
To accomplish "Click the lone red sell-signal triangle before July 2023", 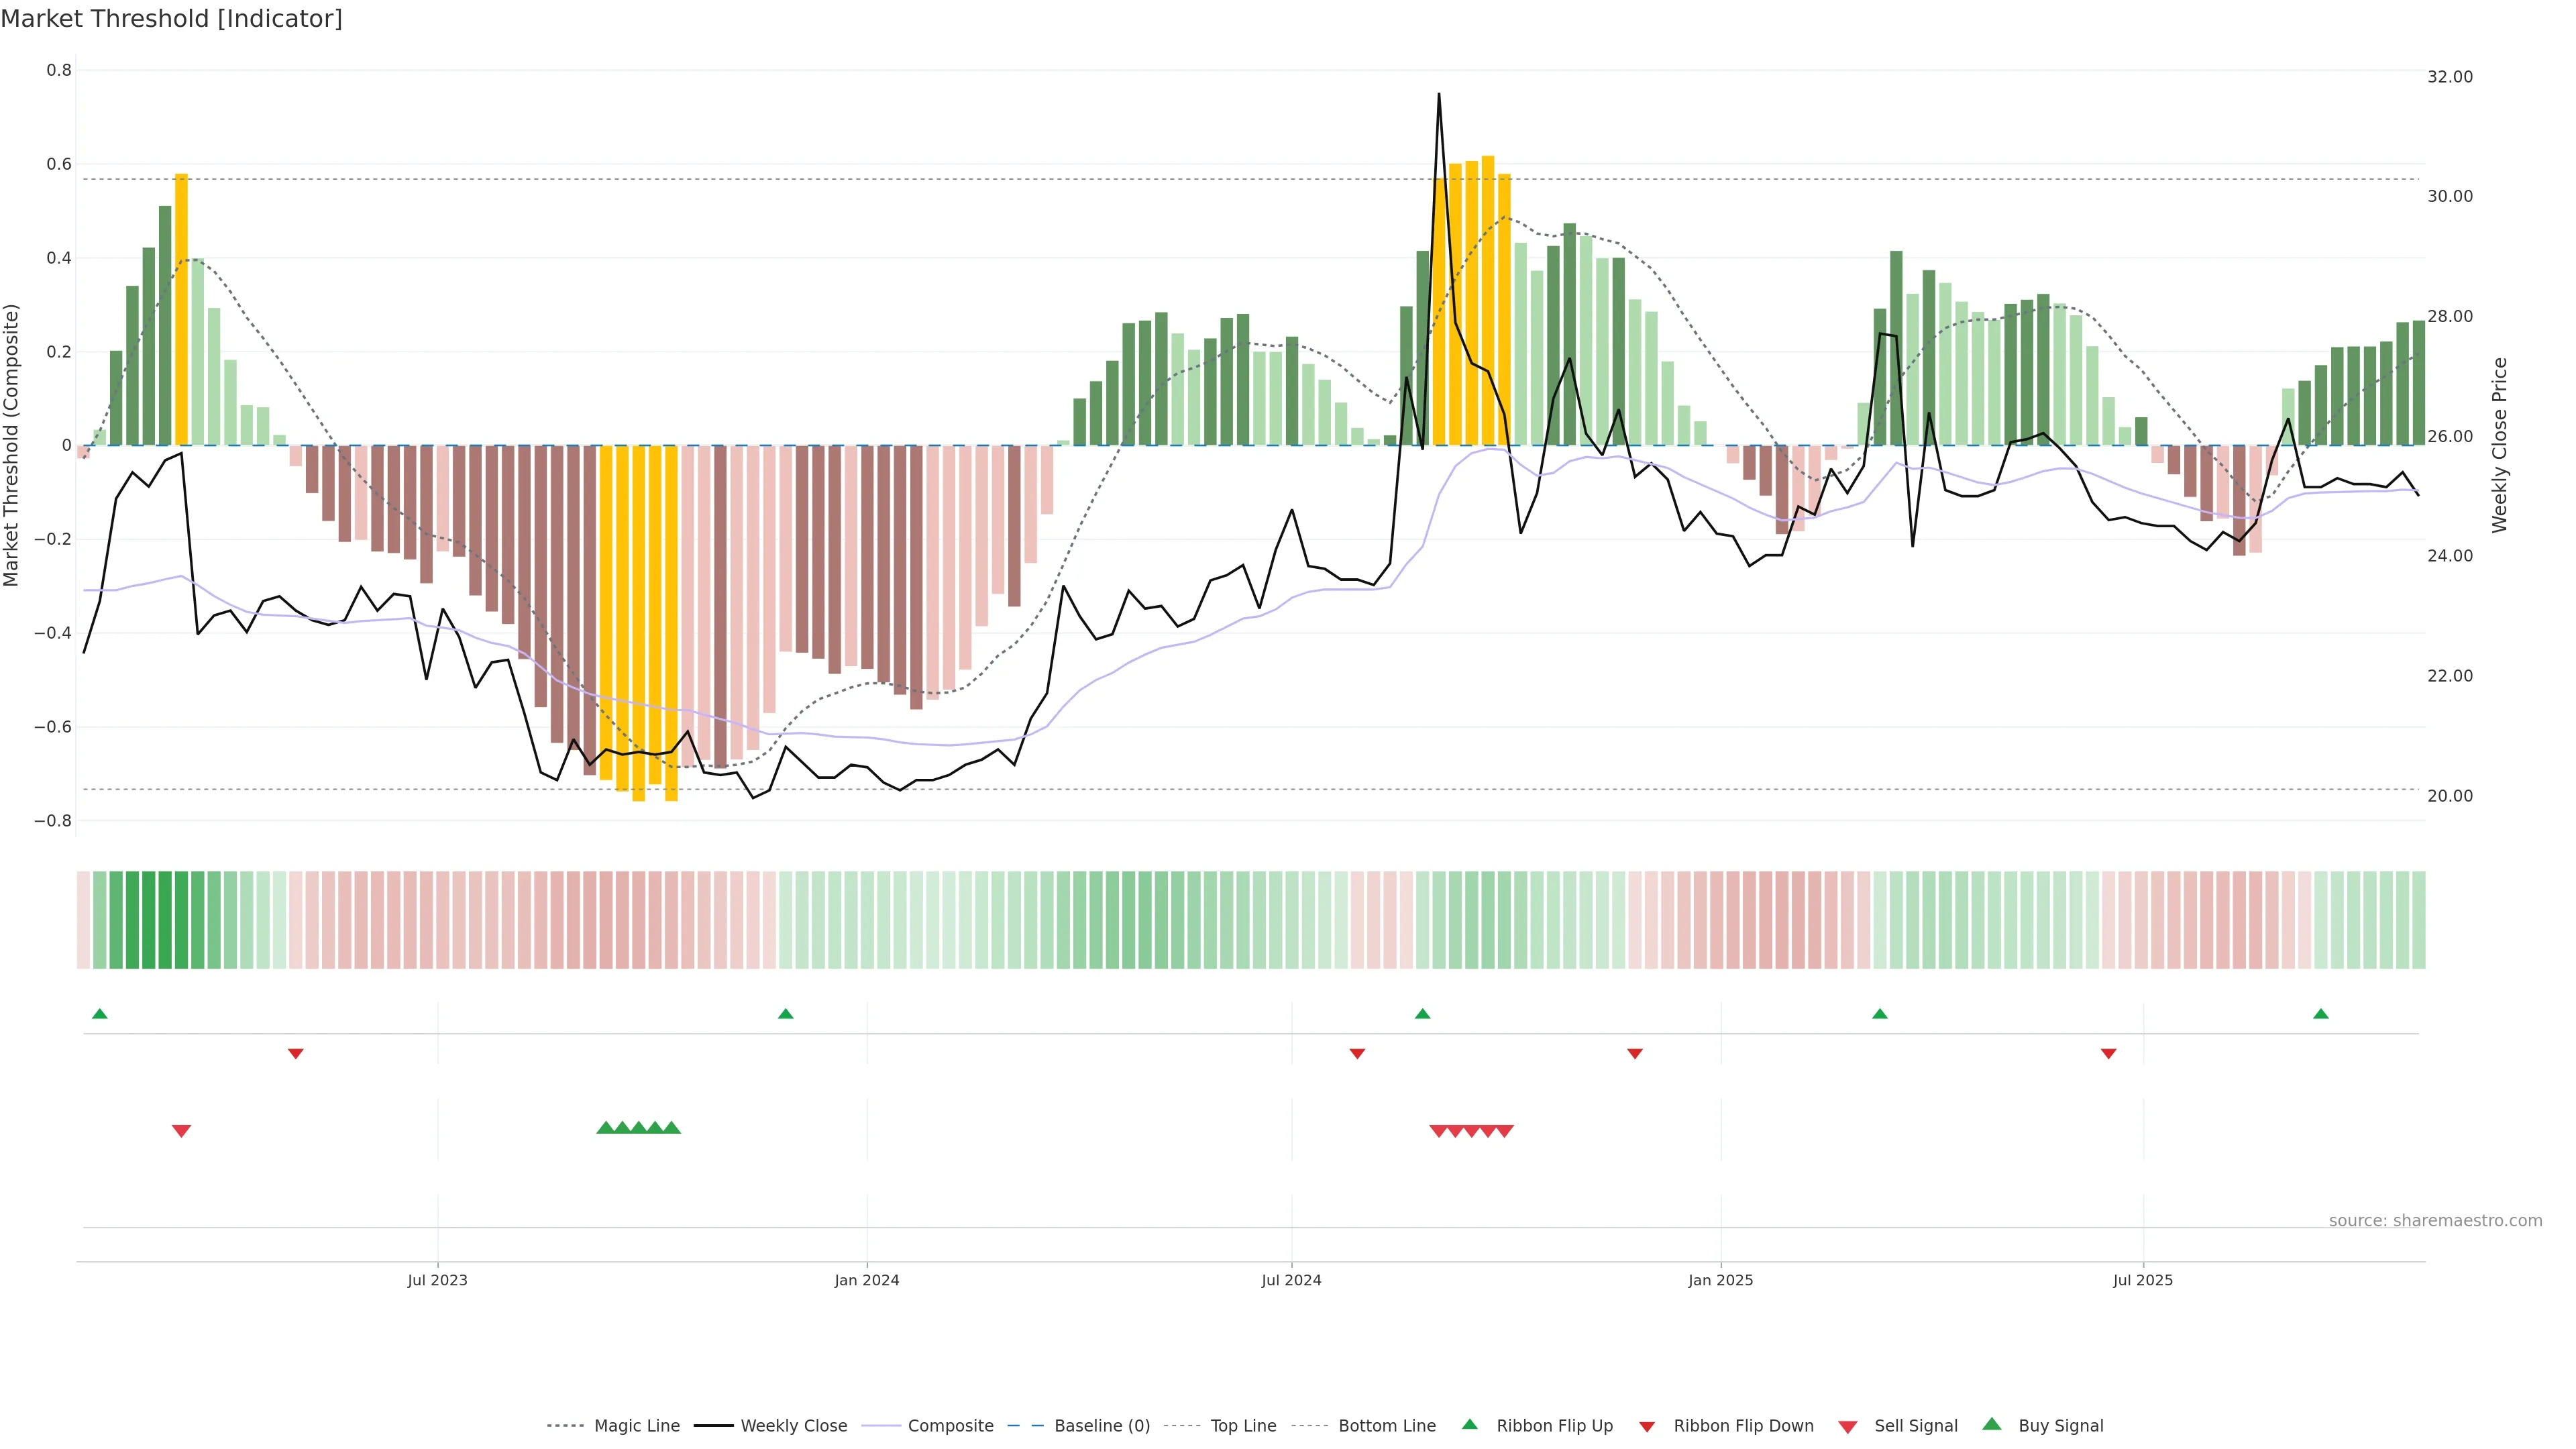I will (181, 1131).
